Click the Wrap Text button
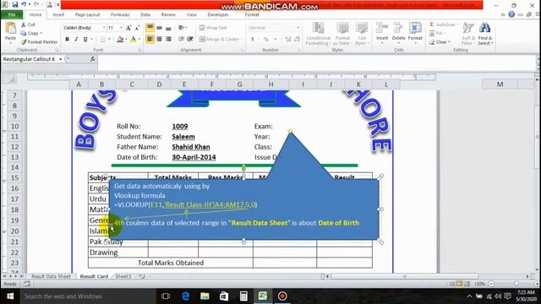This screenshot has width=541, height=304. [213, 28]
